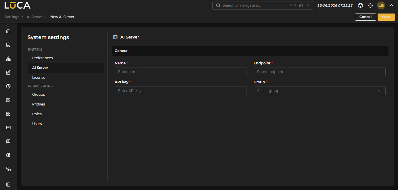Select Users in the permissions list
The width and height of the screenshot is (398, 190).
point(37,124)
